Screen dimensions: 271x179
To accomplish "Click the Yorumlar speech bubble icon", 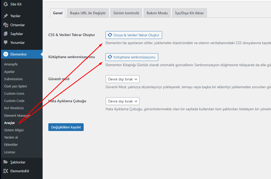I will click(x=6, y=43).
